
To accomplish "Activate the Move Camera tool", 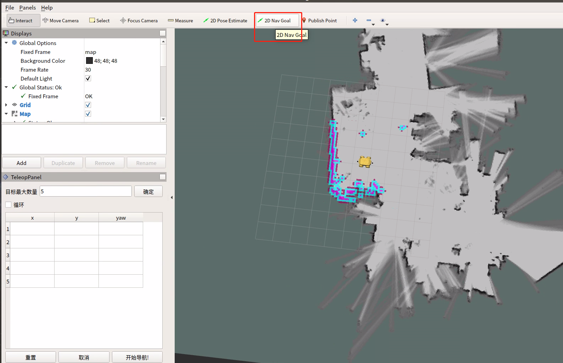I will [x=61, y=21].
